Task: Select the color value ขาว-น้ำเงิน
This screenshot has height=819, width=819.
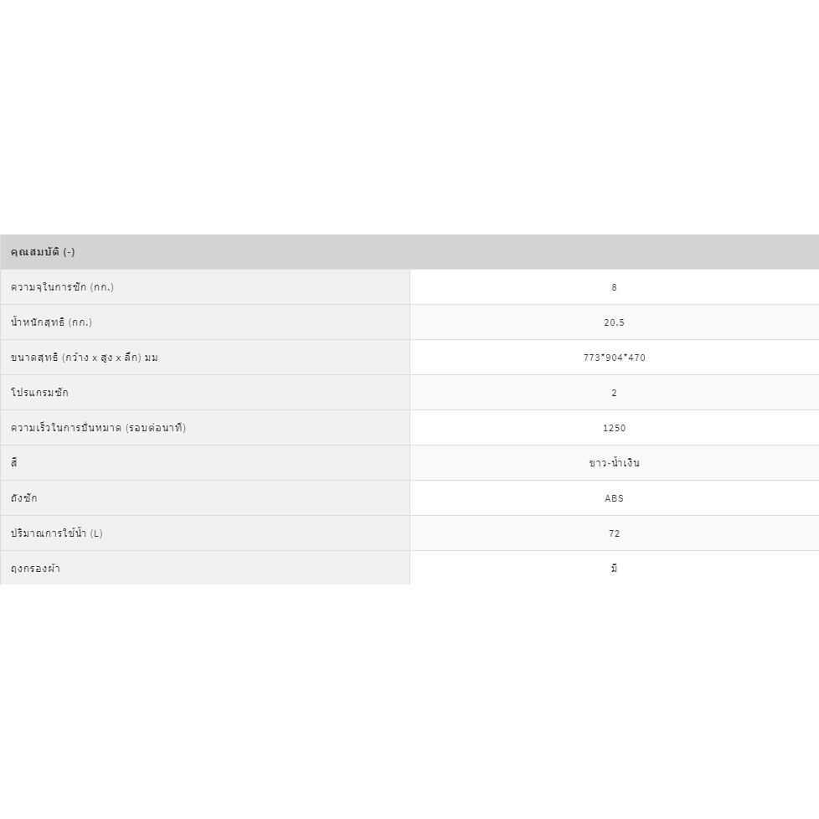Action: pyautogui.click(x=614, y=463)
